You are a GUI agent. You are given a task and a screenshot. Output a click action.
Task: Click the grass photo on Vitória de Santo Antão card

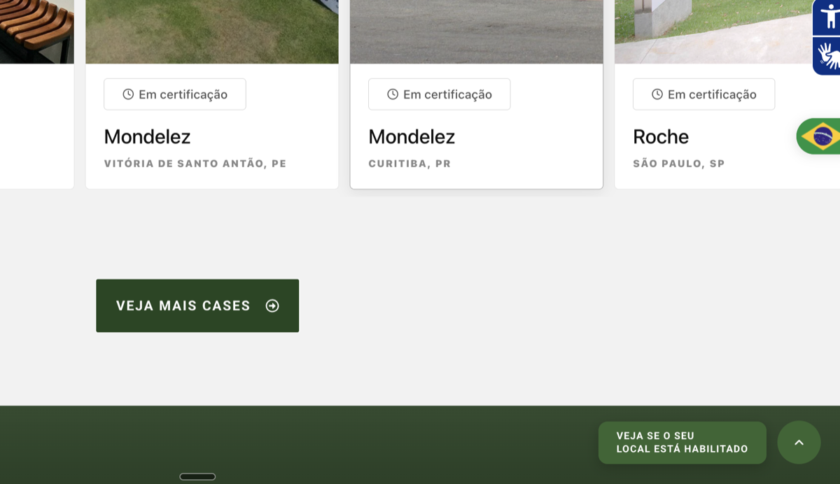(212, 31)
